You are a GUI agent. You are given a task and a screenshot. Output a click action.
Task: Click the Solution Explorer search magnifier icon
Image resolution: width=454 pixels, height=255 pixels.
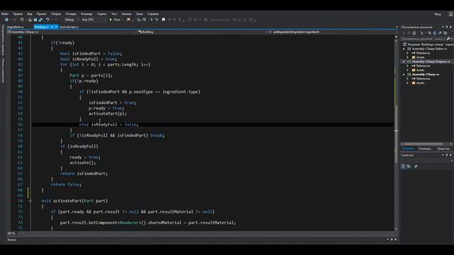448,38
